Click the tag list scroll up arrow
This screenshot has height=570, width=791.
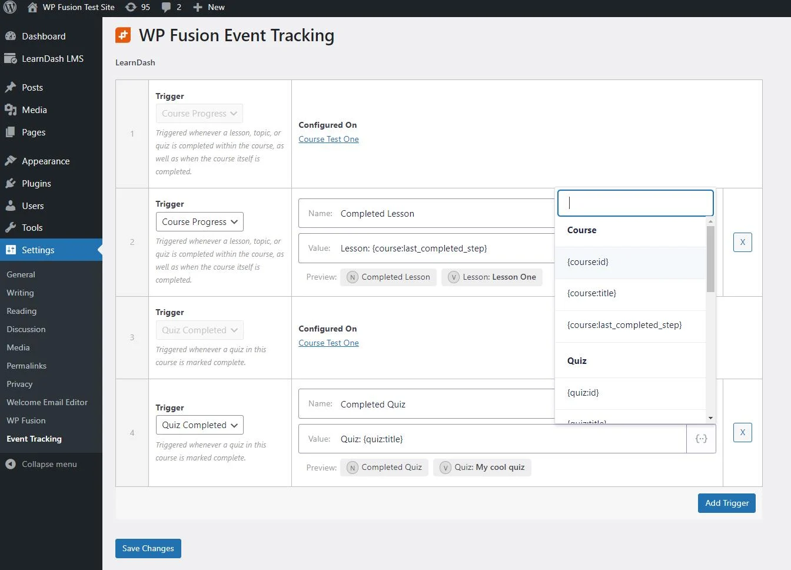(x=710, y=221)
